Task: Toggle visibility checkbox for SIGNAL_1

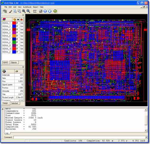Action: coord(17,23)
